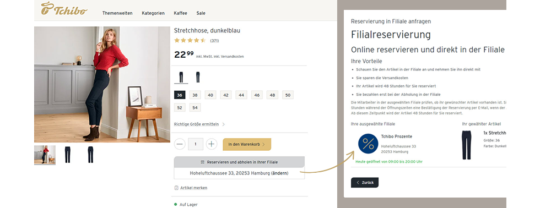The height and width of the screenshot is (208, 540).
Task: Click the Tchibo Prozente percent icon
Action: pyautogui.click(x=368, y=144)
